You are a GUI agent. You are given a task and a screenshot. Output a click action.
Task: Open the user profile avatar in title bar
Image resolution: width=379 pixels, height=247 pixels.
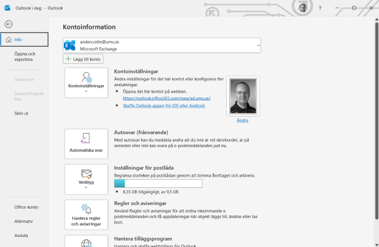303,8
